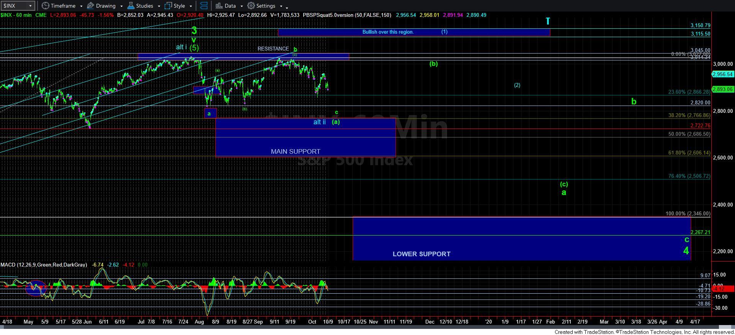Click the 'Aug' date axis label
Screen dimensions: 735x335
(199, 322)
